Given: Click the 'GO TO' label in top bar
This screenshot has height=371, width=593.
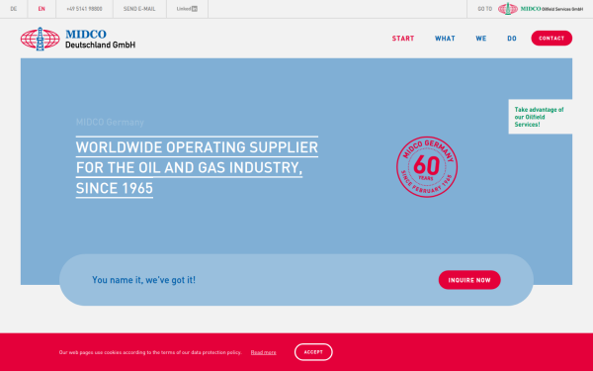Looking at the screenshot, I should point(485,9).
